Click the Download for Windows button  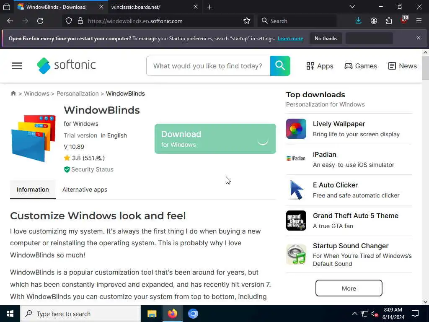click(215, 139)
